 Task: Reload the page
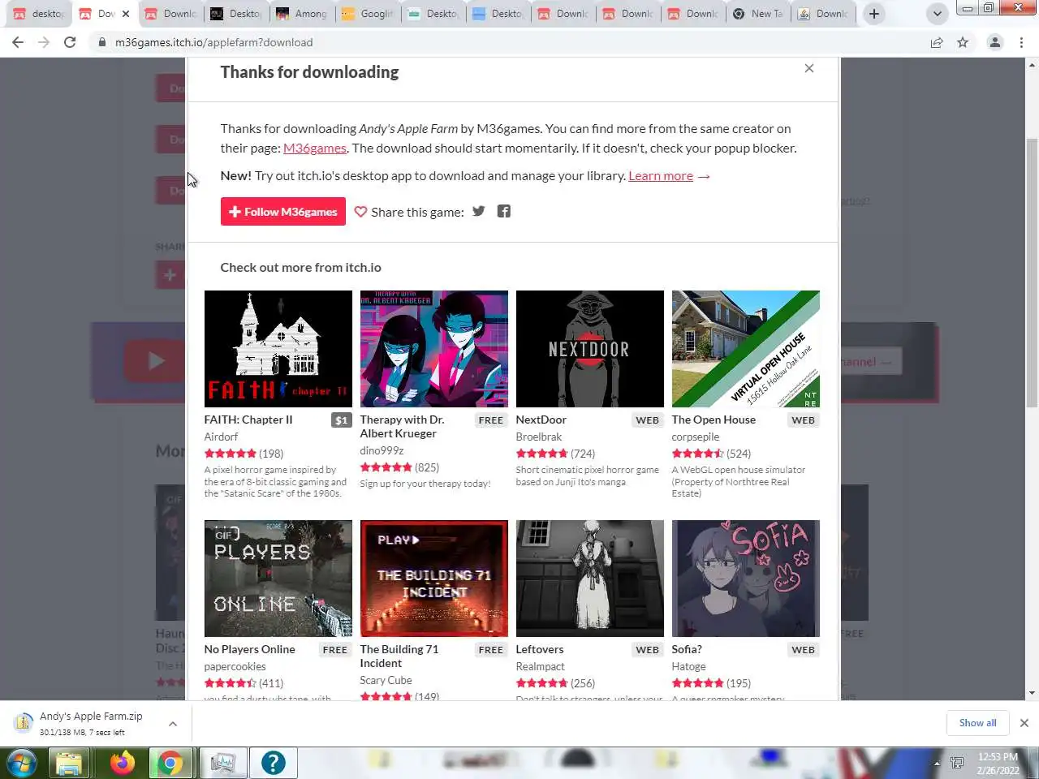click(x=70, y=42)
